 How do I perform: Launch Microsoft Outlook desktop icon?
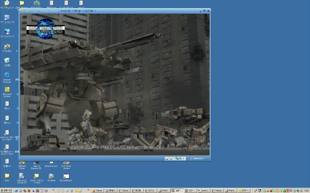[x=7, y=92]
